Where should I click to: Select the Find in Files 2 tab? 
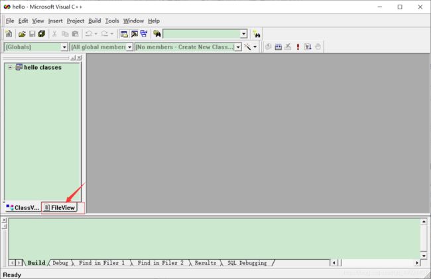pyautogui.click(x=160, y=263)
